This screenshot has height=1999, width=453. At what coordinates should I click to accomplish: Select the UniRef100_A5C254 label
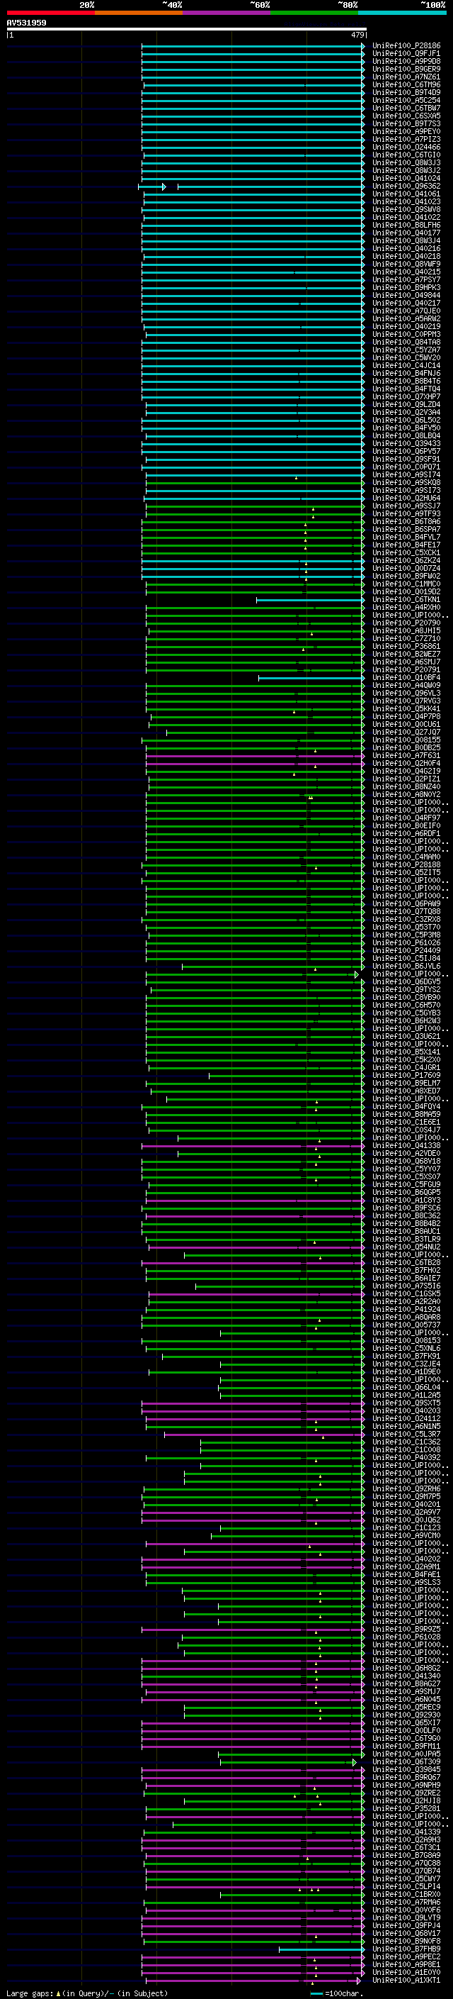pyautogui.click(x=406, y=100)
